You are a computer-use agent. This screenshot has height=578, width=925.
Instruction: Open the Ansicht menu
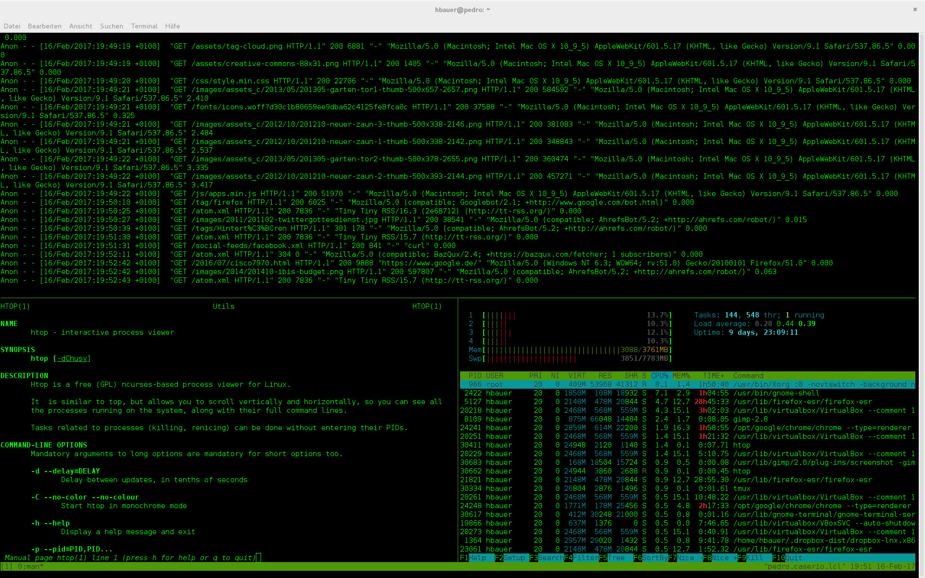click(x=80, y=26)
